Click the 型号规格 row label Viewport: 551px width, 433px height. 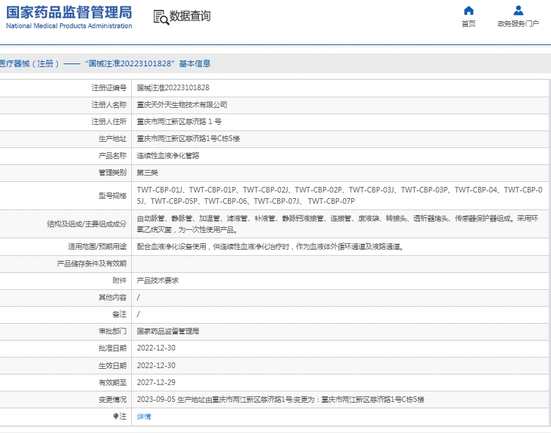112,195
